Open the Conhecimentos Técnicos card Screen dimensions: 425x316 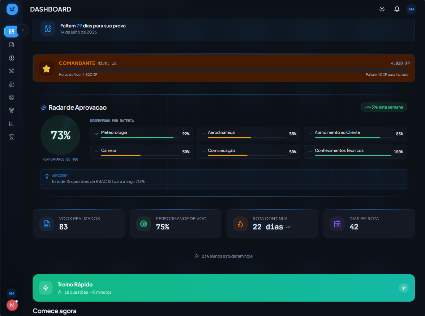(x=355, y=152)
